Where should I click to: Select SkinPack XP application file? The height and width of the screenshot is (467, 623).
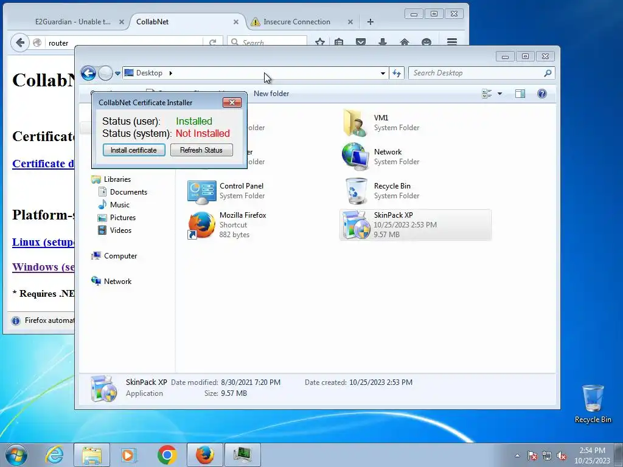(415, 225)
